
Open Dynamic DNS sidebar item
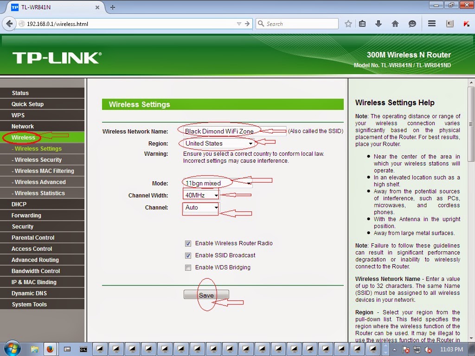[42, 293]
